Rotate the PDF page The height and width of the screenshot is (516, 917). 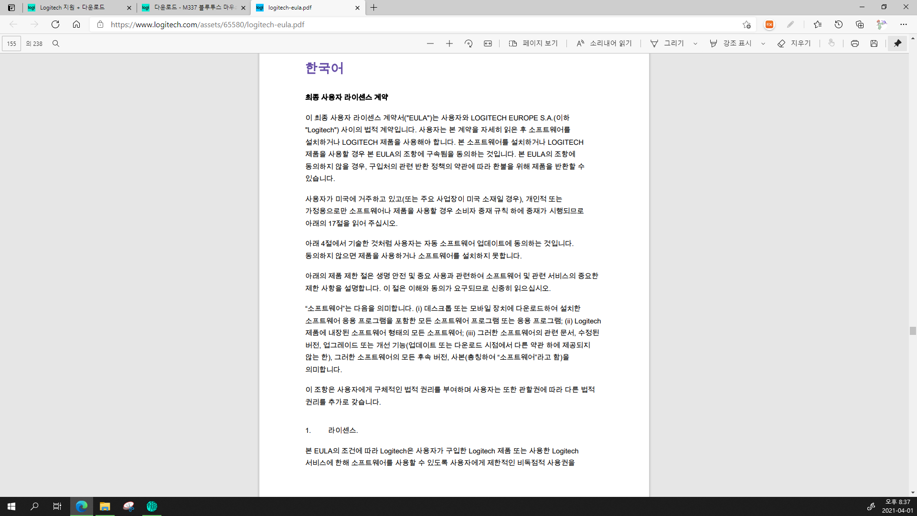point(469,43)
